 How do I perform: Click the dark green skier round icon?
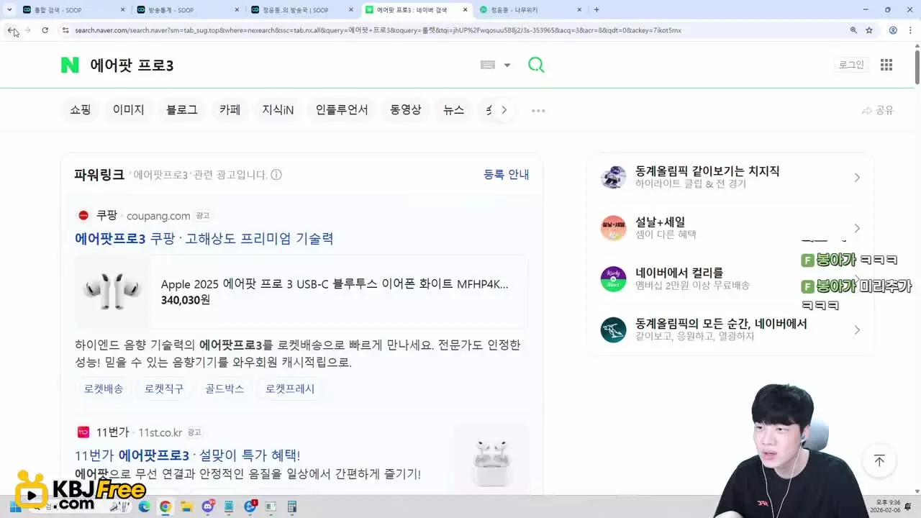pos(614,330)
